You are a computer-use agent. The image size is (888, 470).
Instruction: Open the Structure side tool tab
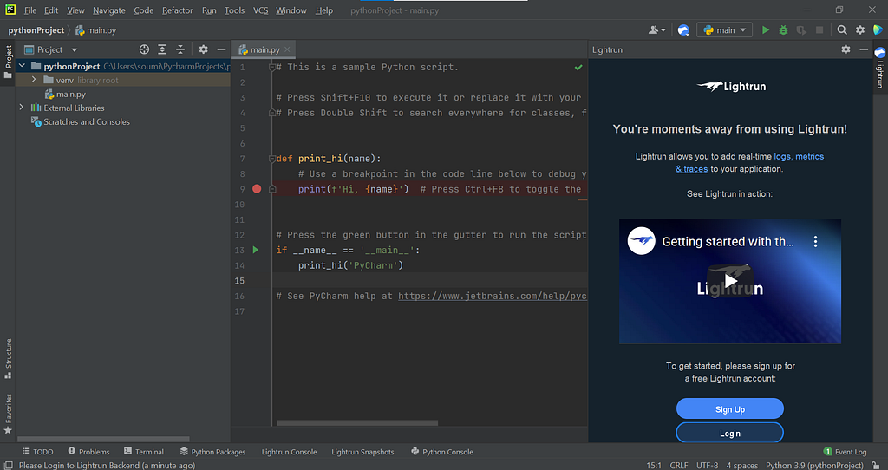8,358
